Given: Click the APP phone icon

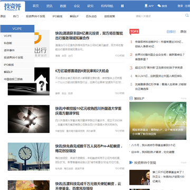Looking at the screenshot, I should [x=146, y=6].
